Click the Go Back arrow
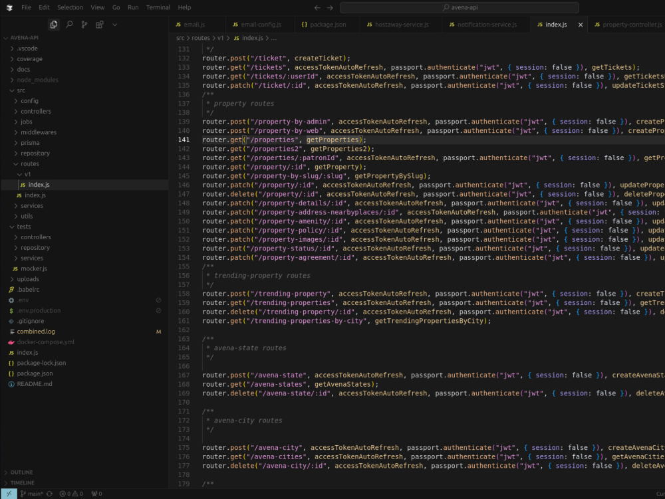This screenshot has height=499, width=665. click(x=317, y=7)
